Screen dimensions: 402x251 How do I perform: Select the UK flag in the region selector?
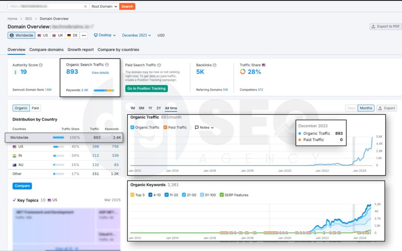pyautogui.click(x=54, y=35)
